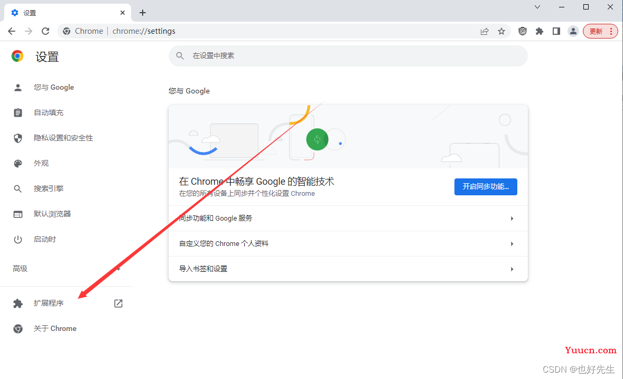The image size is (623, 379).
Task: Expand the 高级 section
Action: pyautogui.click(x=66, y=269)
